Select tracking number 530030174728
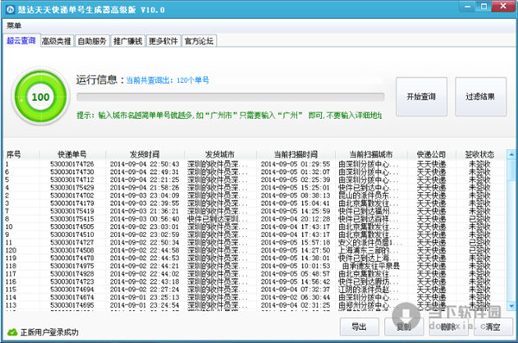Image resolution: width=518 pixels, height=343 pixels. [72, 164]
